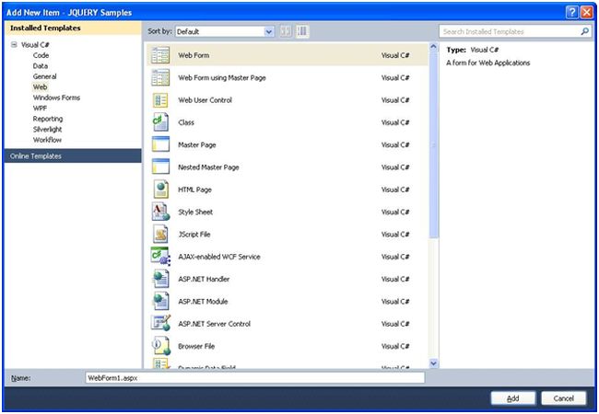
Task: Click Visual C# label in Style Sheet row
Action: [x=395, y=212]
